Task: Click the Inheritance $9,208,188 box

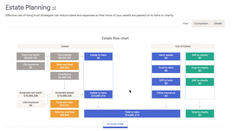Action: point(64,76)
